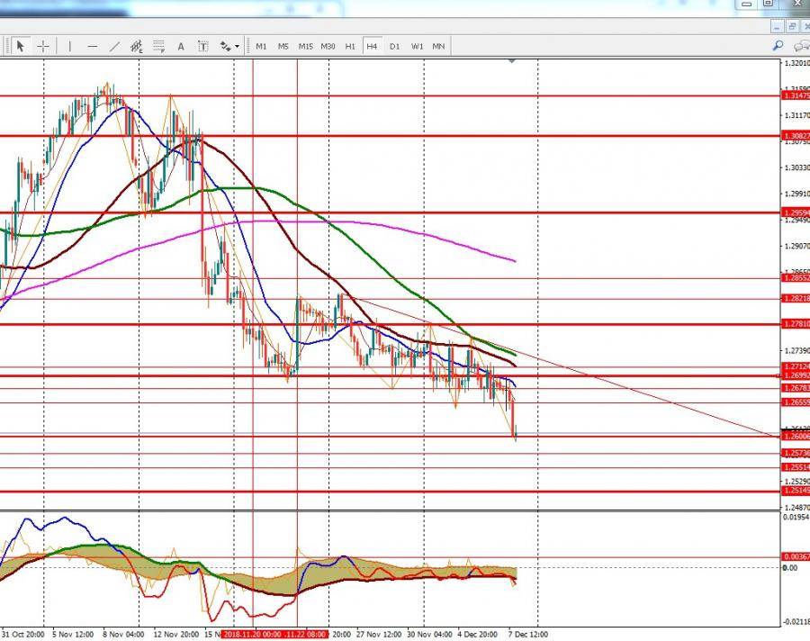Select the standard cursor tool
This screenshot has height=641, width=810.
pos(20,46)
